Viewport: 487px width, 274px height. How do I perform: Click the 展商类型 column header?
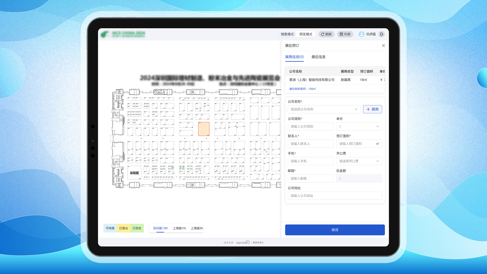347,72
